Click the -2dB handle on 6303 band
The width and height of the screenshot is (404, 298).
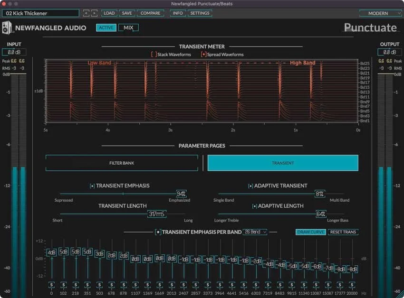(256, 261)
